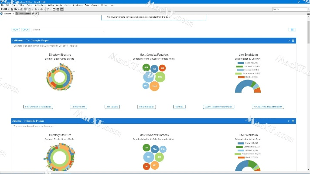The width and height of the screenshot is (310, 174).
Task: Click the back navigation arrow in toolbar
Action: click(36, 9)
